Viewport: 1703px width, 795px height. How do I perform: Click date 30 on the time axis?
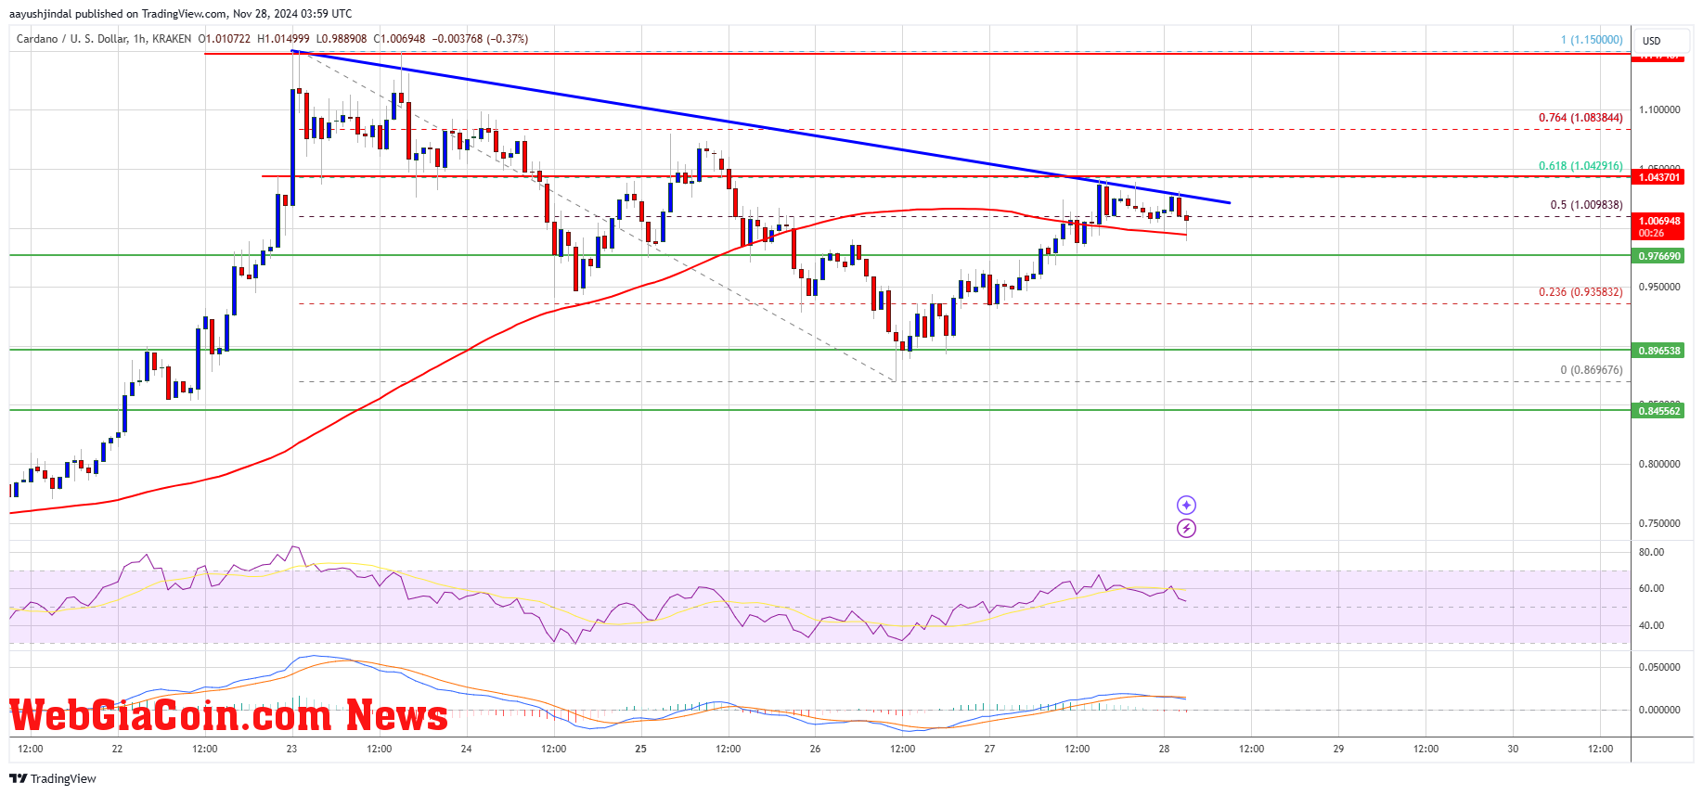coord(1513,749)
